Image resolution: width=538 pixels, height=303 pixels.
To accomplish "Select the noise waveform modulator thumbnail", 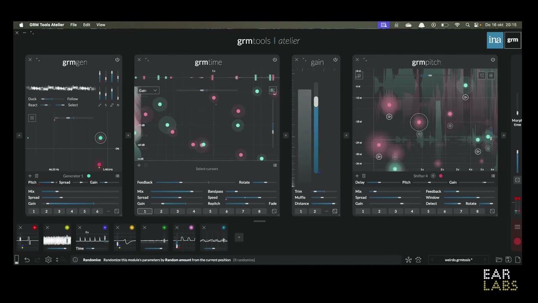I will pyautogui.click(x=57, y=241).
